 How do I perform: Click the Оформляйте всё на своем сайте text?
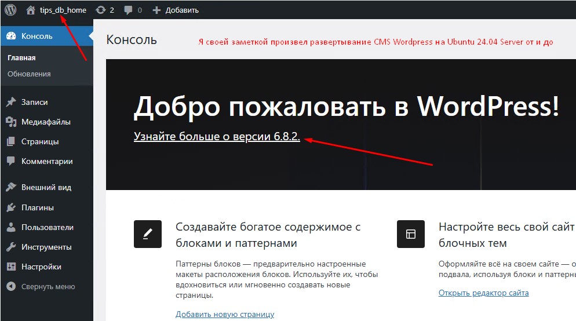(507, 269)
